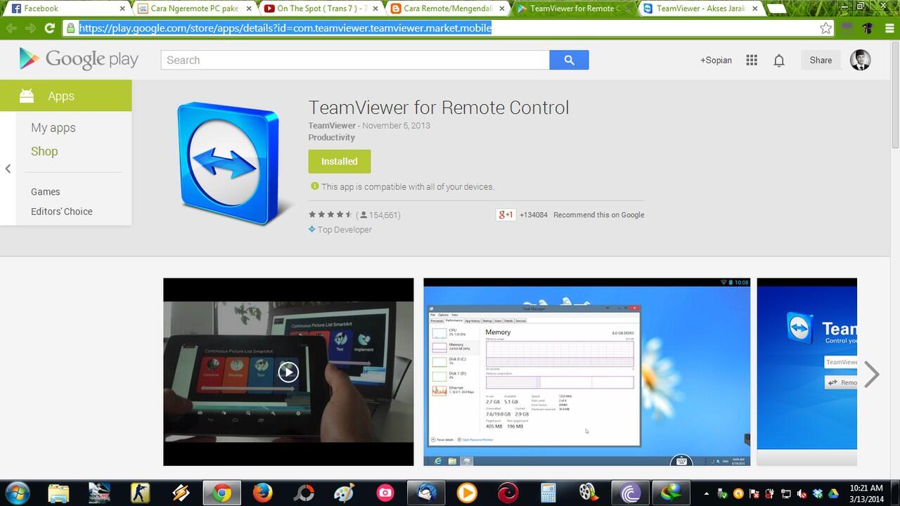Select the TeamViewer for Remote Control tab
Image resolution: width=900 pixels, height=506 pixels.
tap(572, 8)
